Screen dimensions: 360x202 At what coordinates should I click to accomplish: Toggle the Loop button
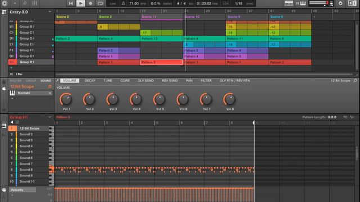(x=100, y=3)
